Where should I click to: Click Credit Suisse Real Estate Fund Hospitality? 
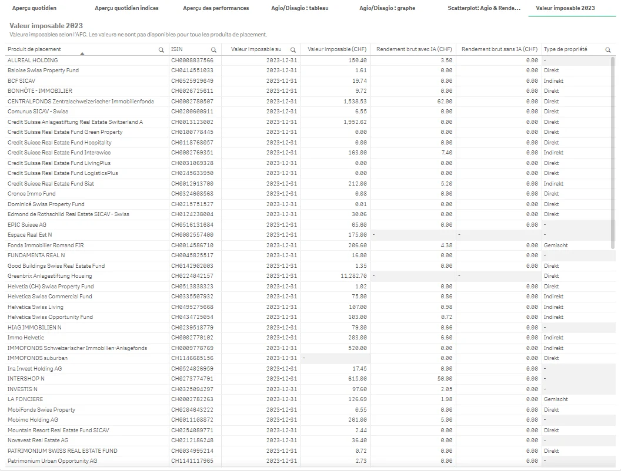(x=59, y=142)
